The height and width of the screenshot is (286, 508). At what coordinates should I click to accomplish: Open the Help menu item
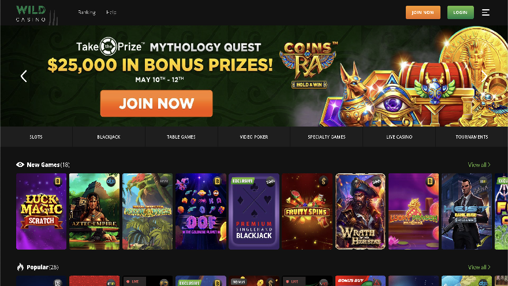click(x=111, y=12)
